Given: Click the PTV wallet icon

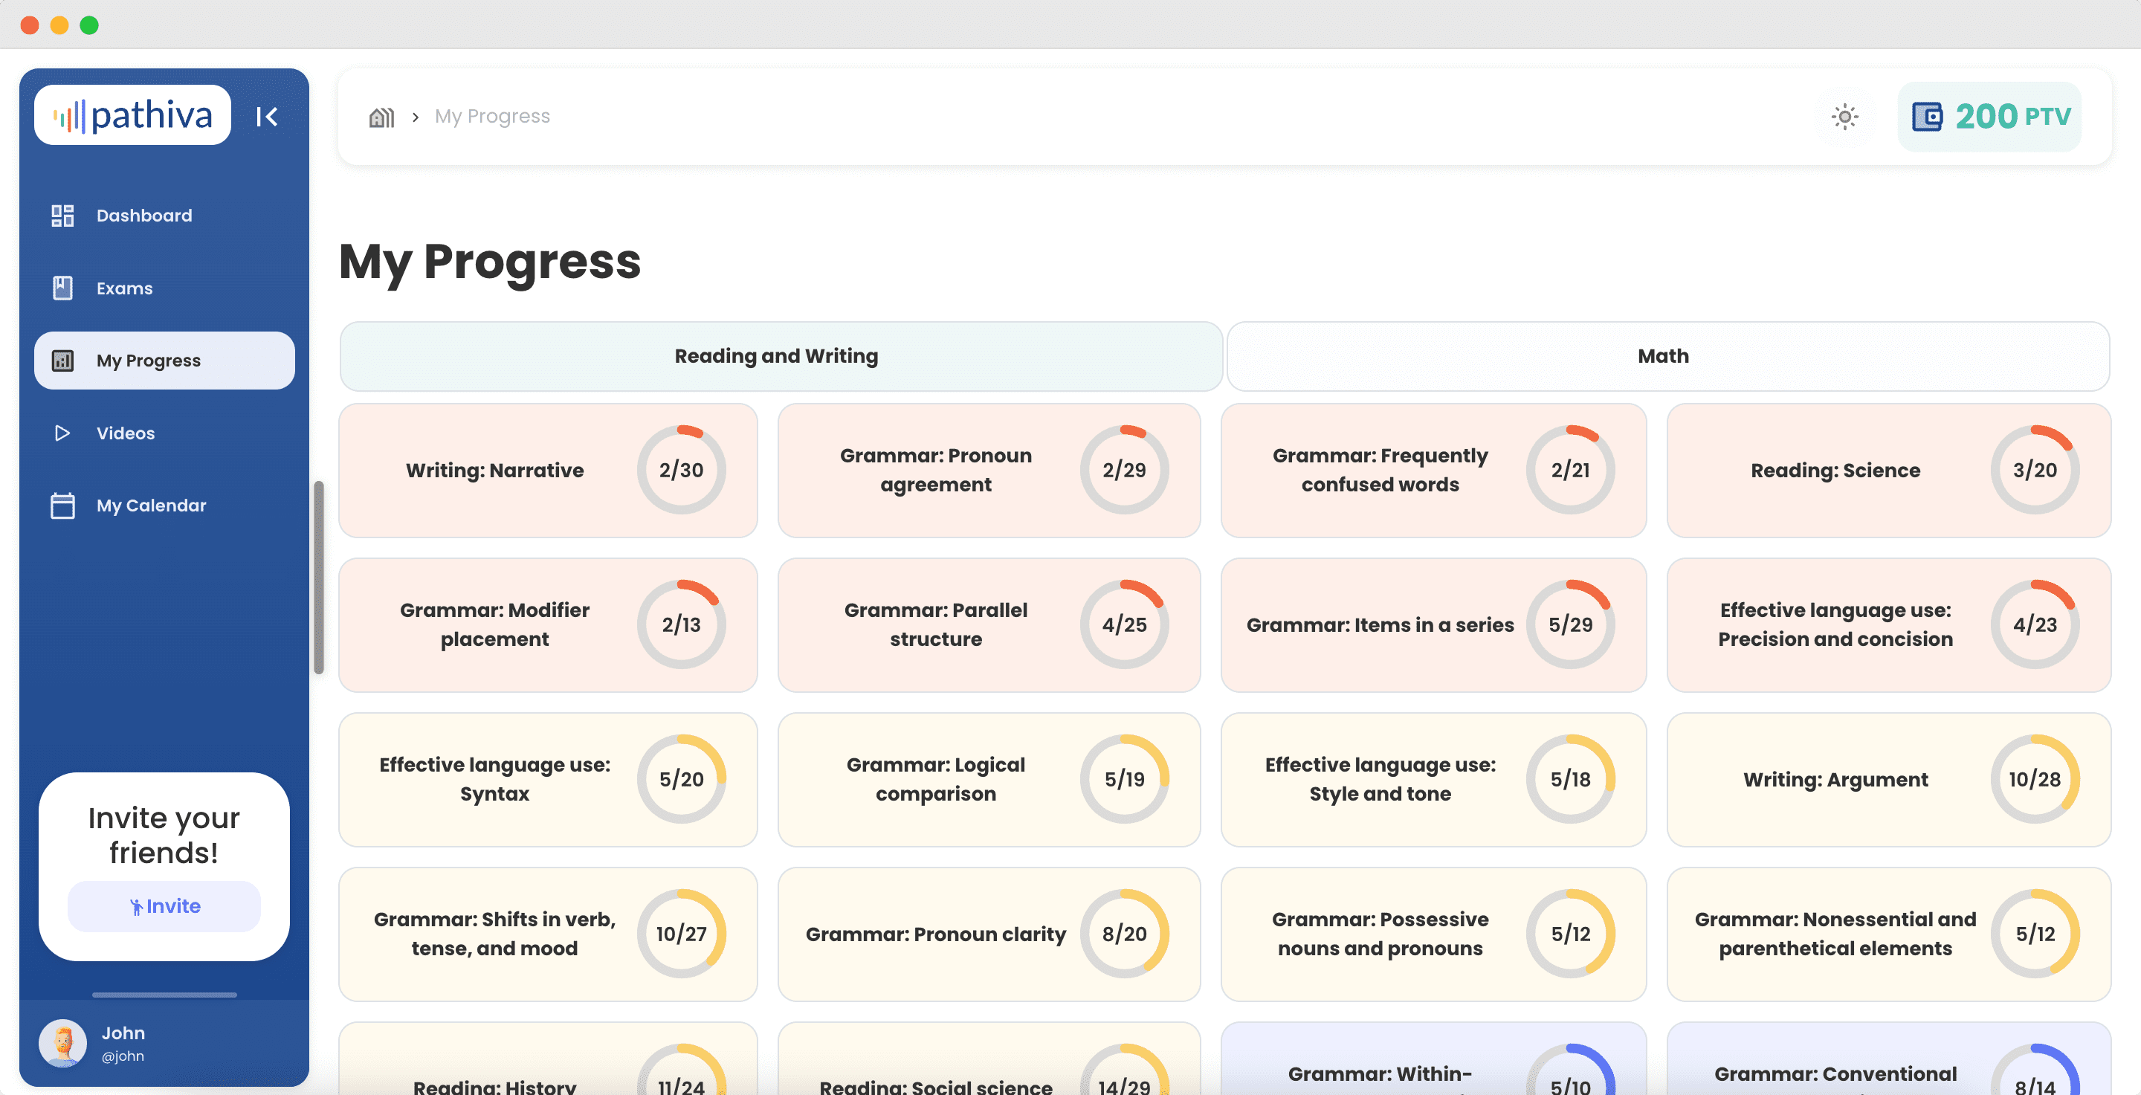Looking at the screenshot, I should click(1927, 116).
